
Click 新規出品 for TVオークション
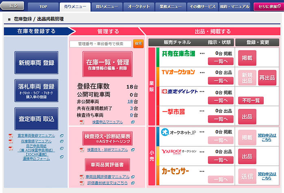[x=247, y=78]
